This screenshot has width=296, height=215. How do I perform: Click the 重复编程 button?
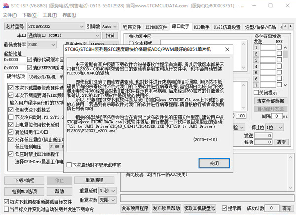pyautogui.click(x=94, y=180)
